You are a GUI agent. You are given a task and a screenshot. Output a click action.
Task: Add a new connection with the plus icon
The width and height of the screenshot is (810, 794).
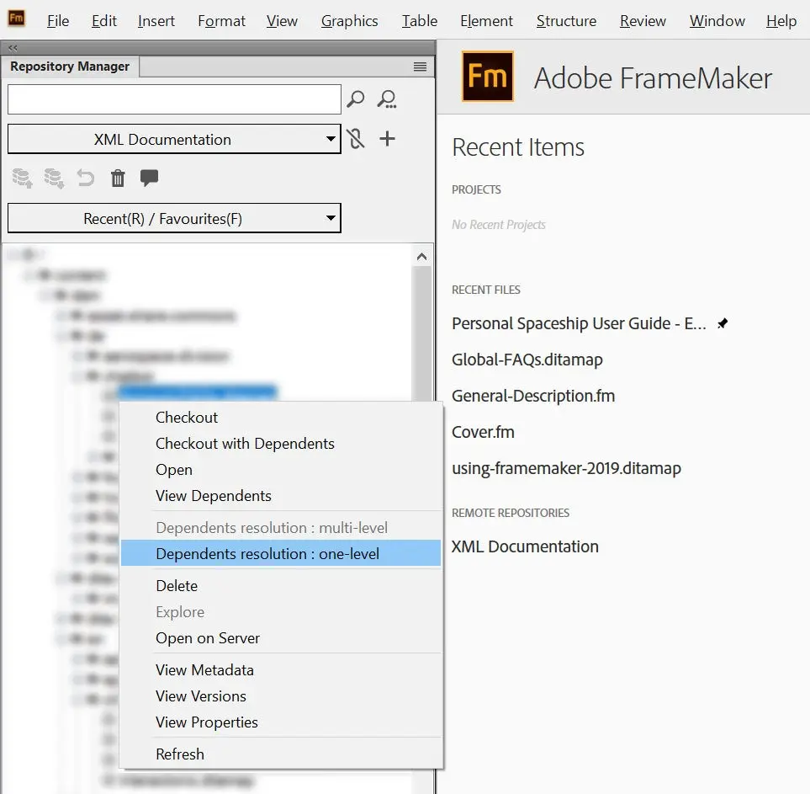coord(387,139)
